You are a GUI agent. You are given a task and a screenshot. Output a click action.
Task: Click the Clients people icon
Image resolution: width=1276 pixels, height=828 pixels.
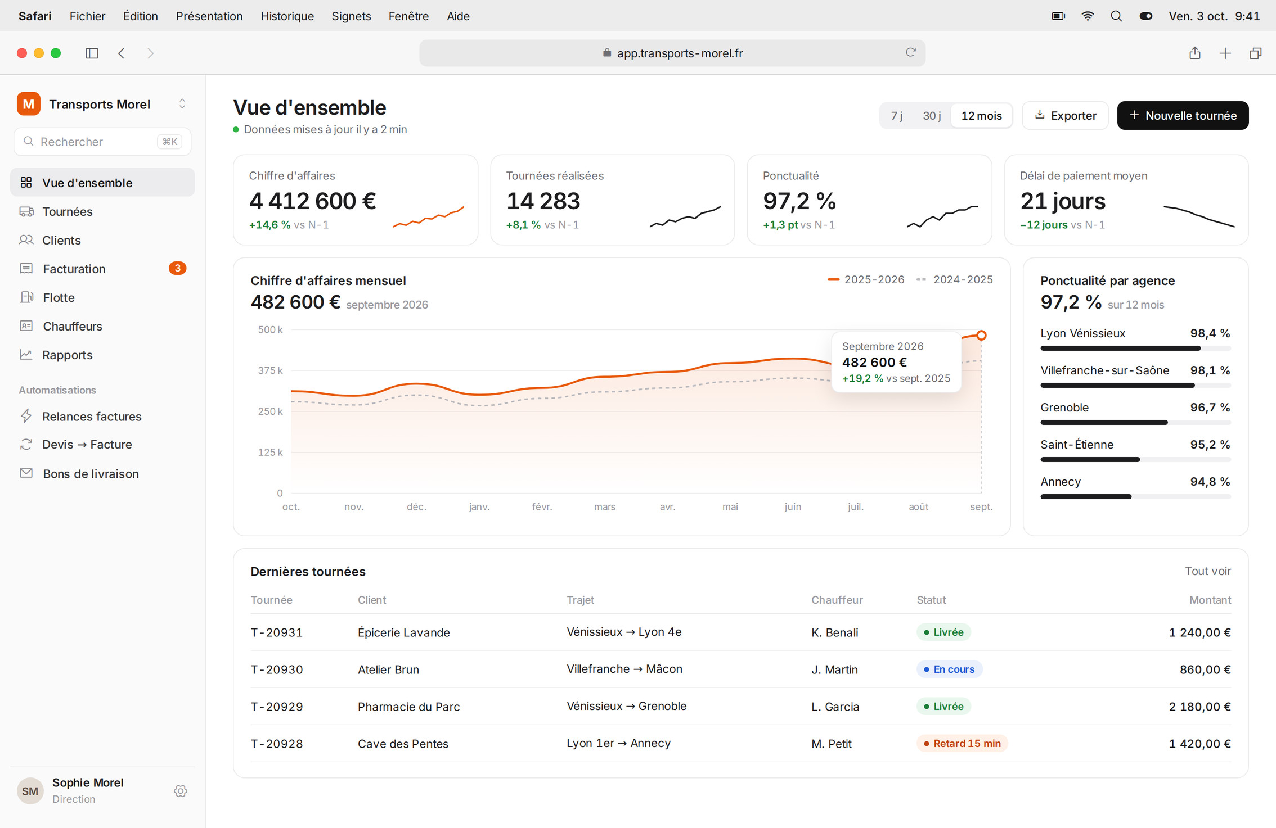pyautogui.click(x=26, y=240)
